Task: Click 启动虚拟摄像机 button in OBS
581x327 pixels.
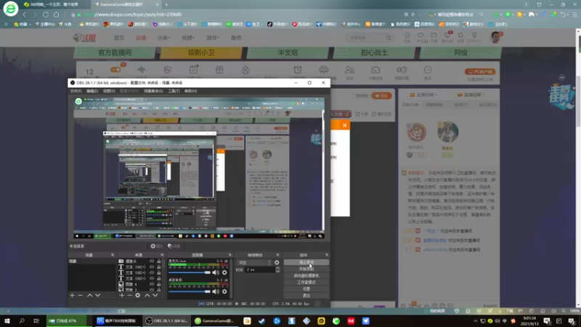Action: 306,276
